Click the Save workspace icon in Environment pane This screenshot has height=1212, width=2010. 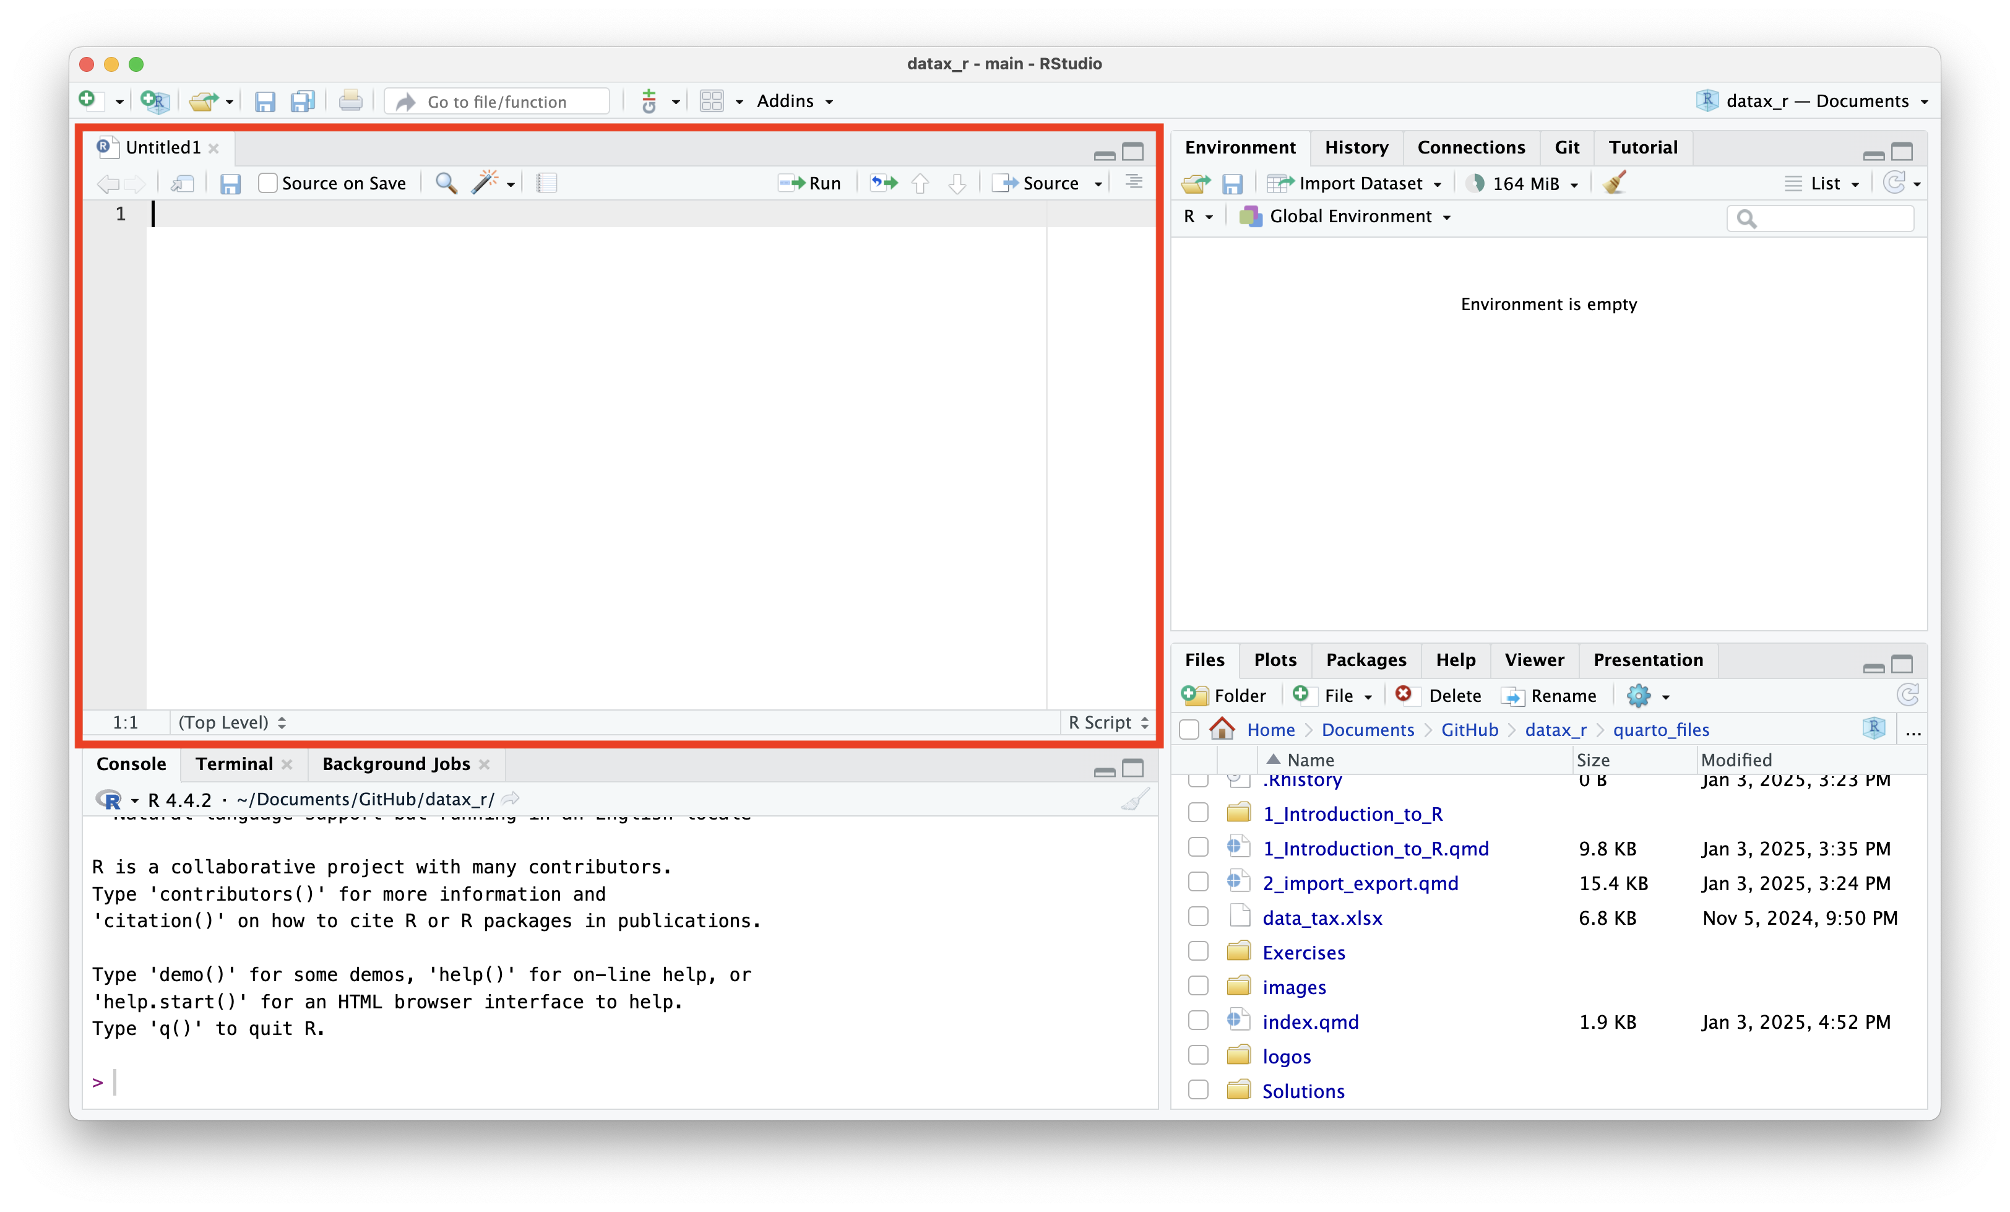[1231, 184]
